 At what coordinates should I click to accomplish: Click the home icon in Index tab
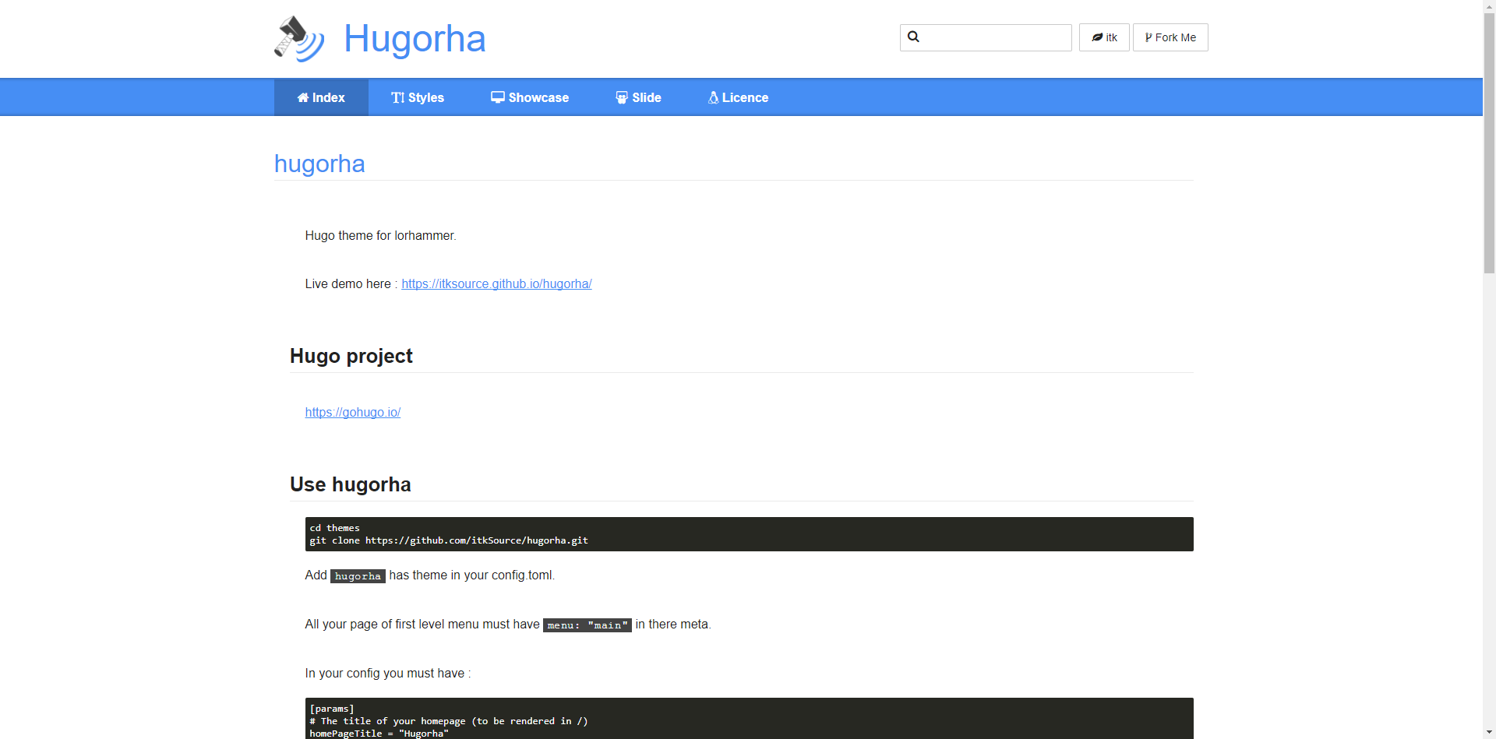click(303, 98)
